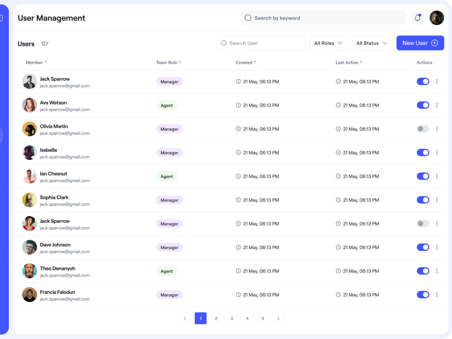Viewport: 452px width, 339px height.
Task: Open the notifications bell
Action: point(417,18)
